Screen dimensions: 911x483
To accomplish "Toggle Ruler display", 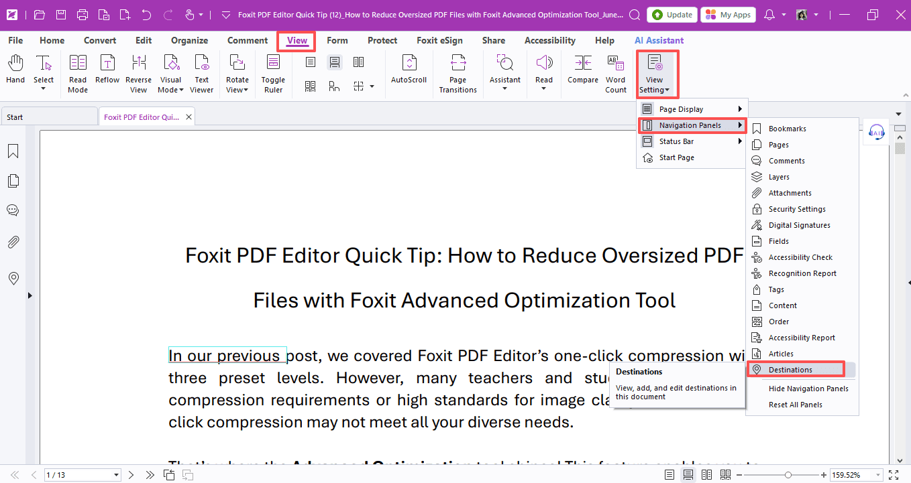I will click(x=273, y=74).
